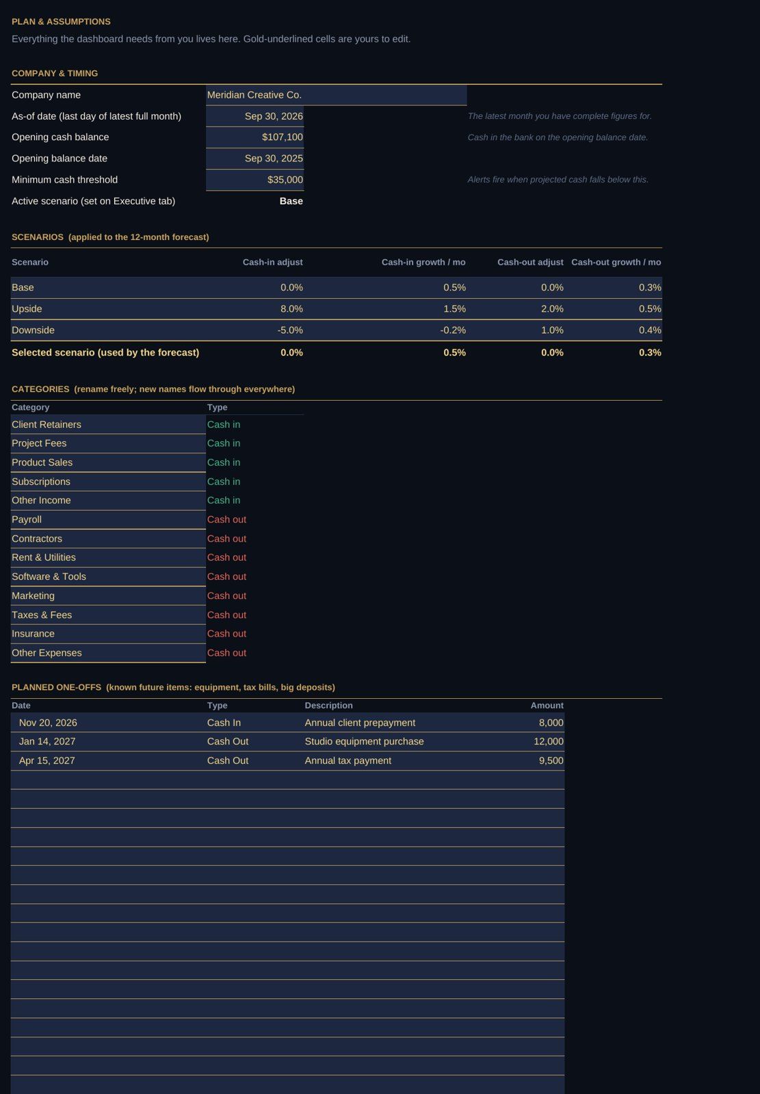Select the Other Expenses category cell
Image resolution: width=760 pixels, height=1094 pixels.
108,653
